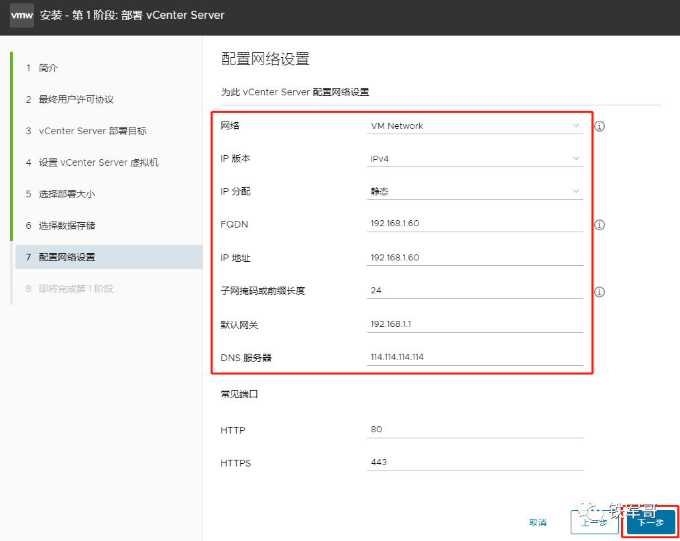This screenshot has width=680, height=541.
Task: Click the DNS 服务器 label
Action: pyautogui.click(x=246, y=358)
